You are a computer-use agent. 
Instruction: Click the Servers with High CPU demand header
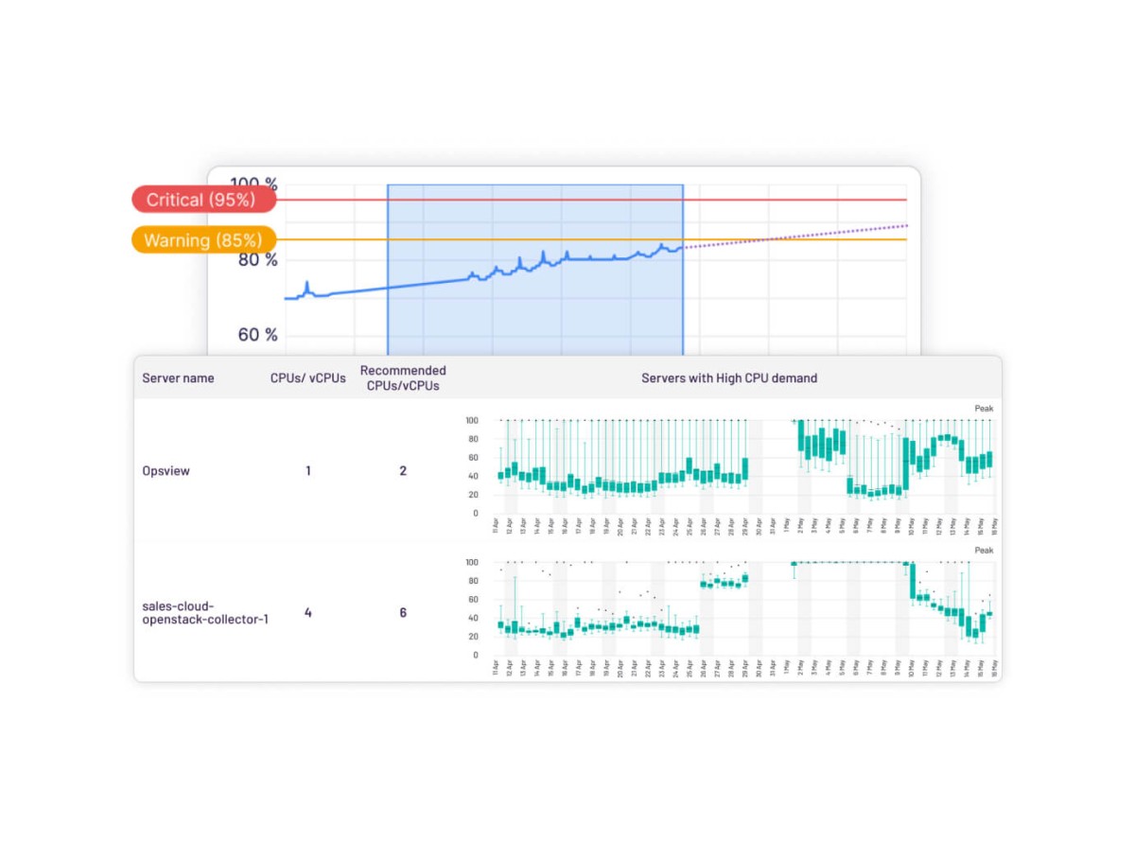pyautogui.click(x=728, y=377)
